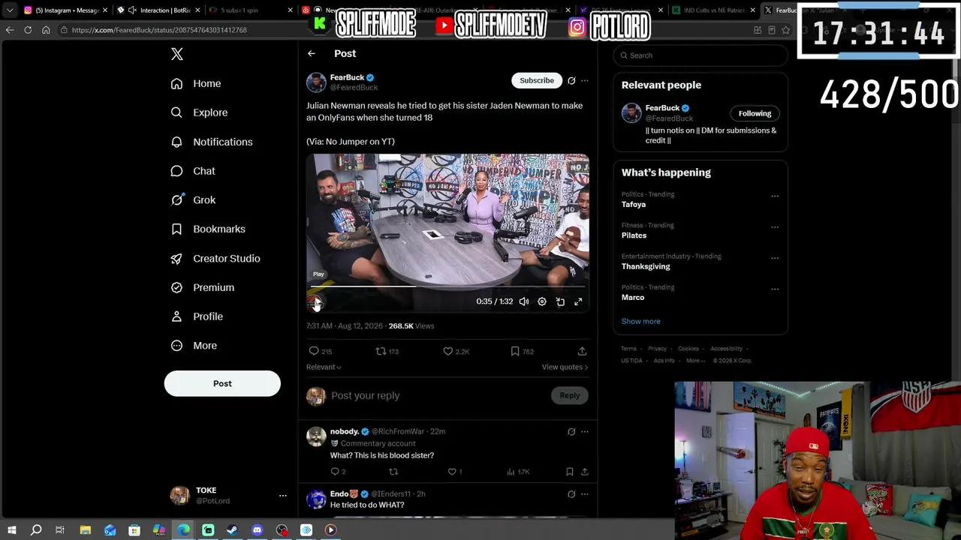Open reply thread on nobody.'s comment
Screen dimensions: 961x540
click(338, 472)
